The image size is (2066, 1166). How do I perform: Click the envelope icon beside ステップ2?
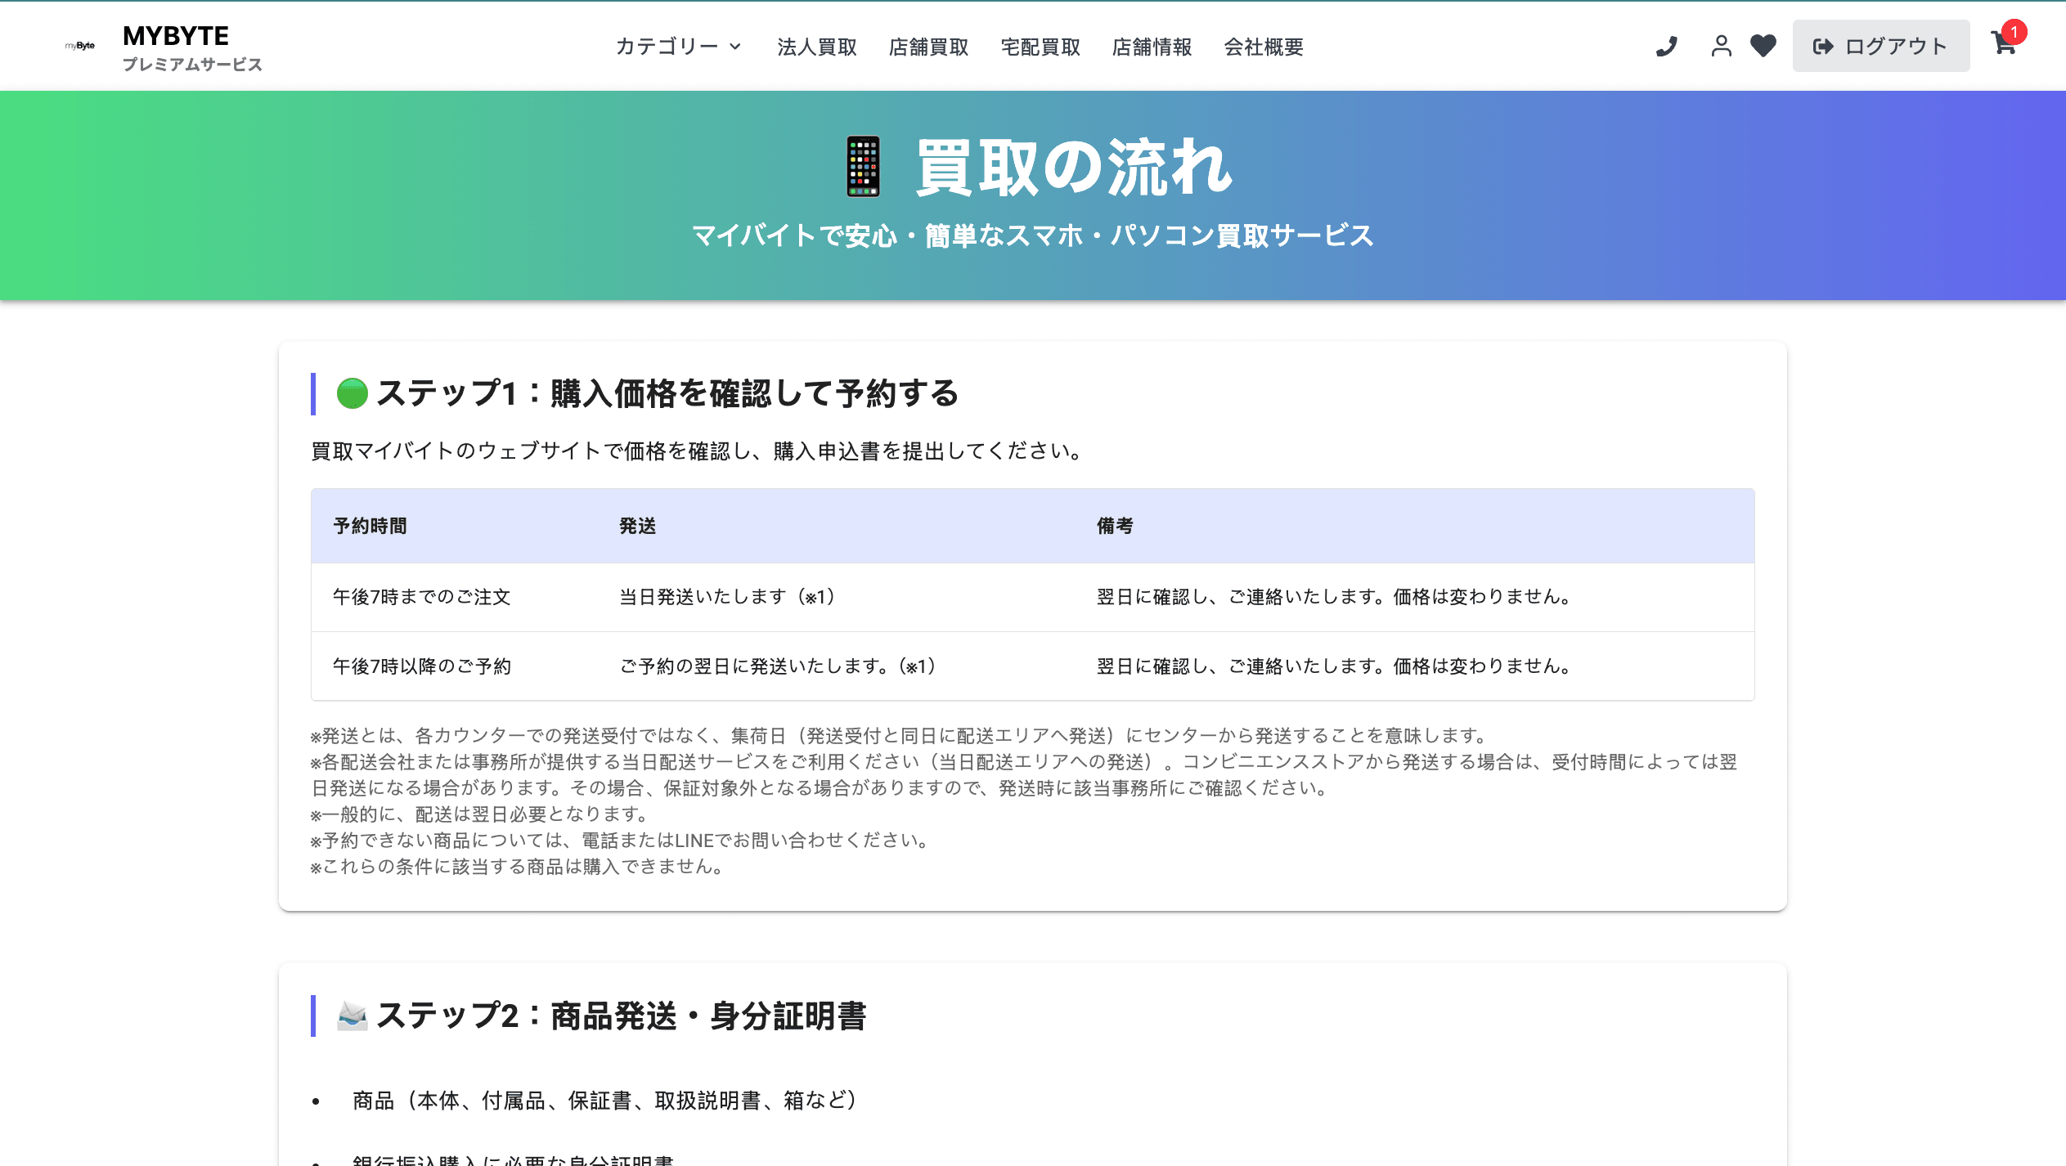[352, 1016]
